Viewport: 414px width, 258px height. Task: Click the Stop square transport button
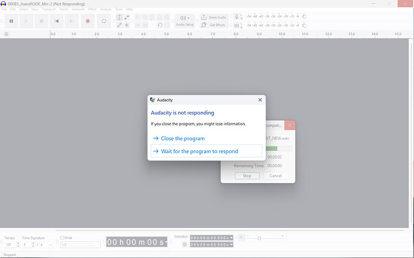point(41,21)
